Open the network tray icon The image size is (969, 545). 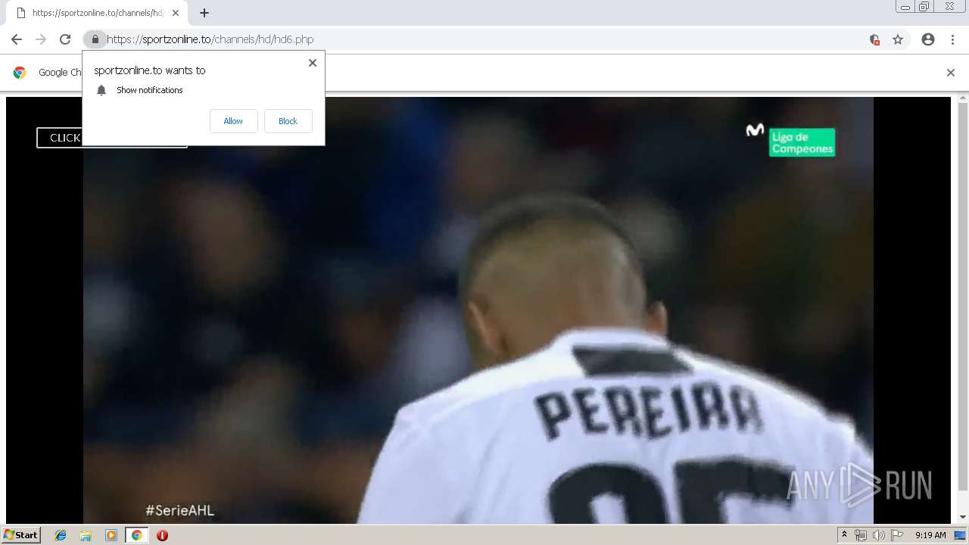[x=861, y=535]
